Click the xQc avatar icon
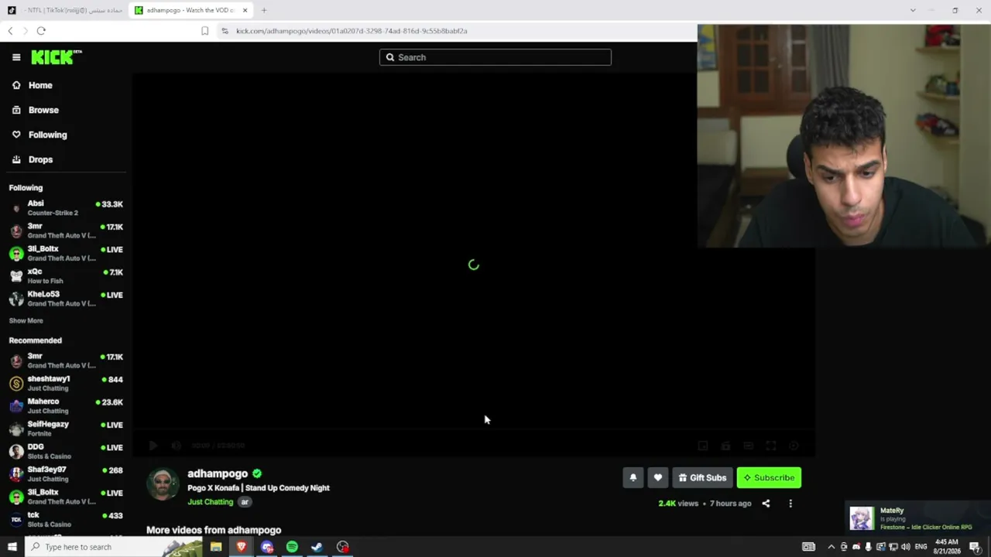The width and height of the screenshot is (991, 557). click(16, 276)
